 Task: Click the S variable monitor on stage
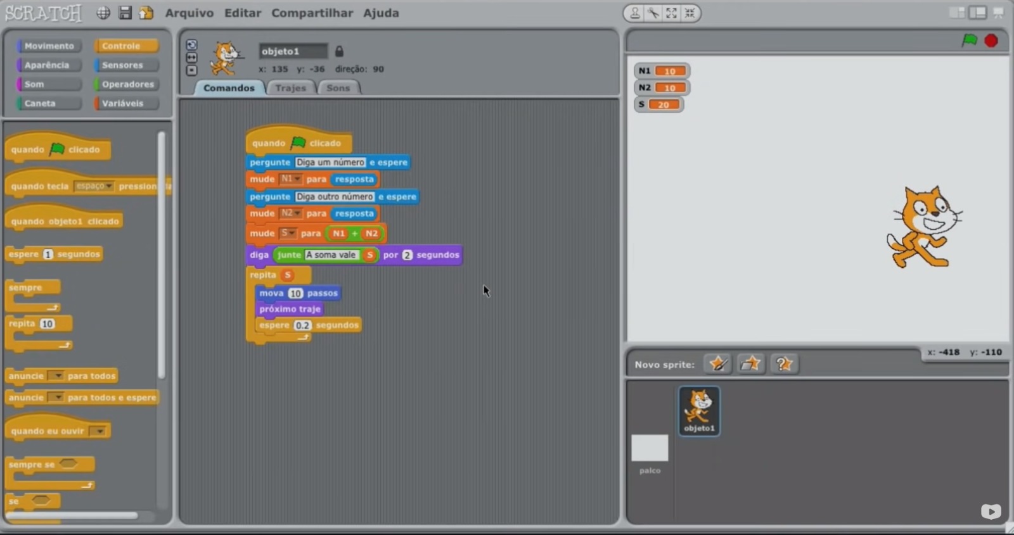[659, 104]
